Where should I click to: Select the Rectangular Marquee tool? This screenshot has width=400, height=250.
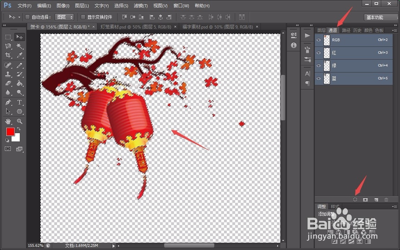8,37
